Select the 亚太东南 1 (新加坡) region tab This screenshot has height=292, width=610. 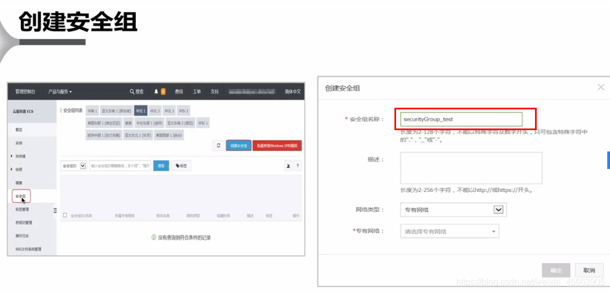click(x=117, y=111)
